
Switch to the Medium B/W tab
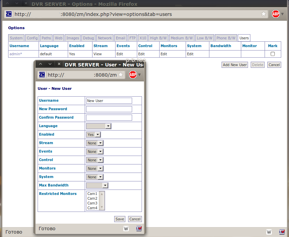(182, 38)
